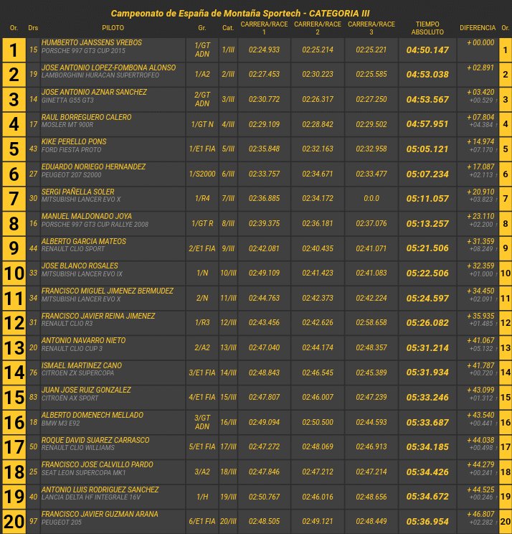Select absolute time 05:24.597
The image size is (512, 534).
[x=427, y=299]
